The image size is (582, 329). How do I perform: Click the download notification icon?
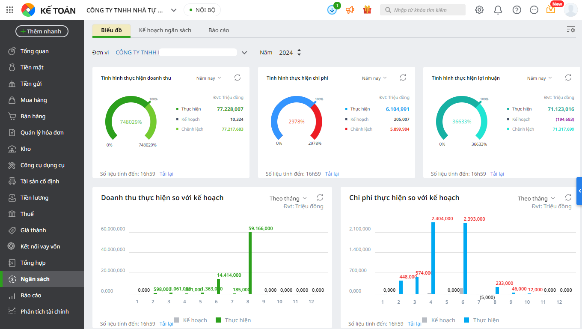(x=332, y=10)
